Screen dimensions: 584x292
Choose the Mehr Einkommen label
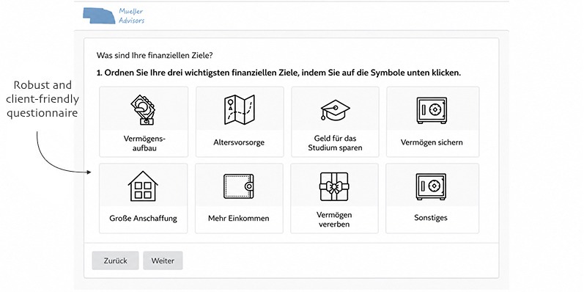click(238, 219)
